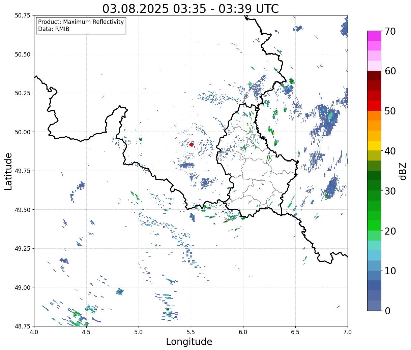Image resolution: width=411 pixels, height=350 pixels.
Task: Click the latitude tick label '50.25'
Action: click(x=23, y=93)
